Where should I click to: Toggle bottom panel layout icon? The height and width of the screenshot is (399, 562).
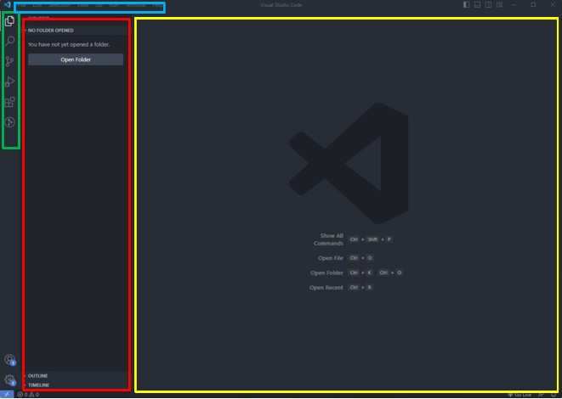478,4
